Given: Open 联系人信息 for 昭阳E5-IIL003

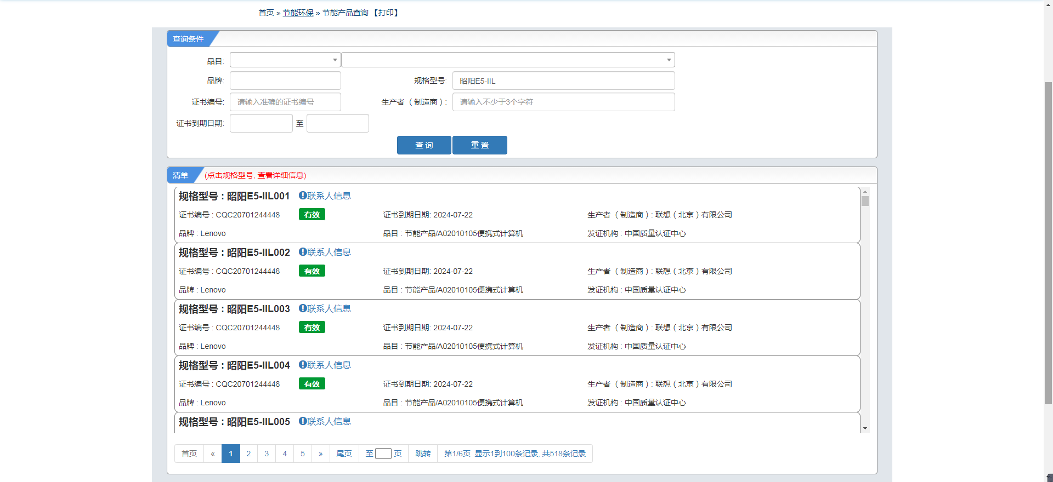Looking at the screenshot, I should click(329, 308).
